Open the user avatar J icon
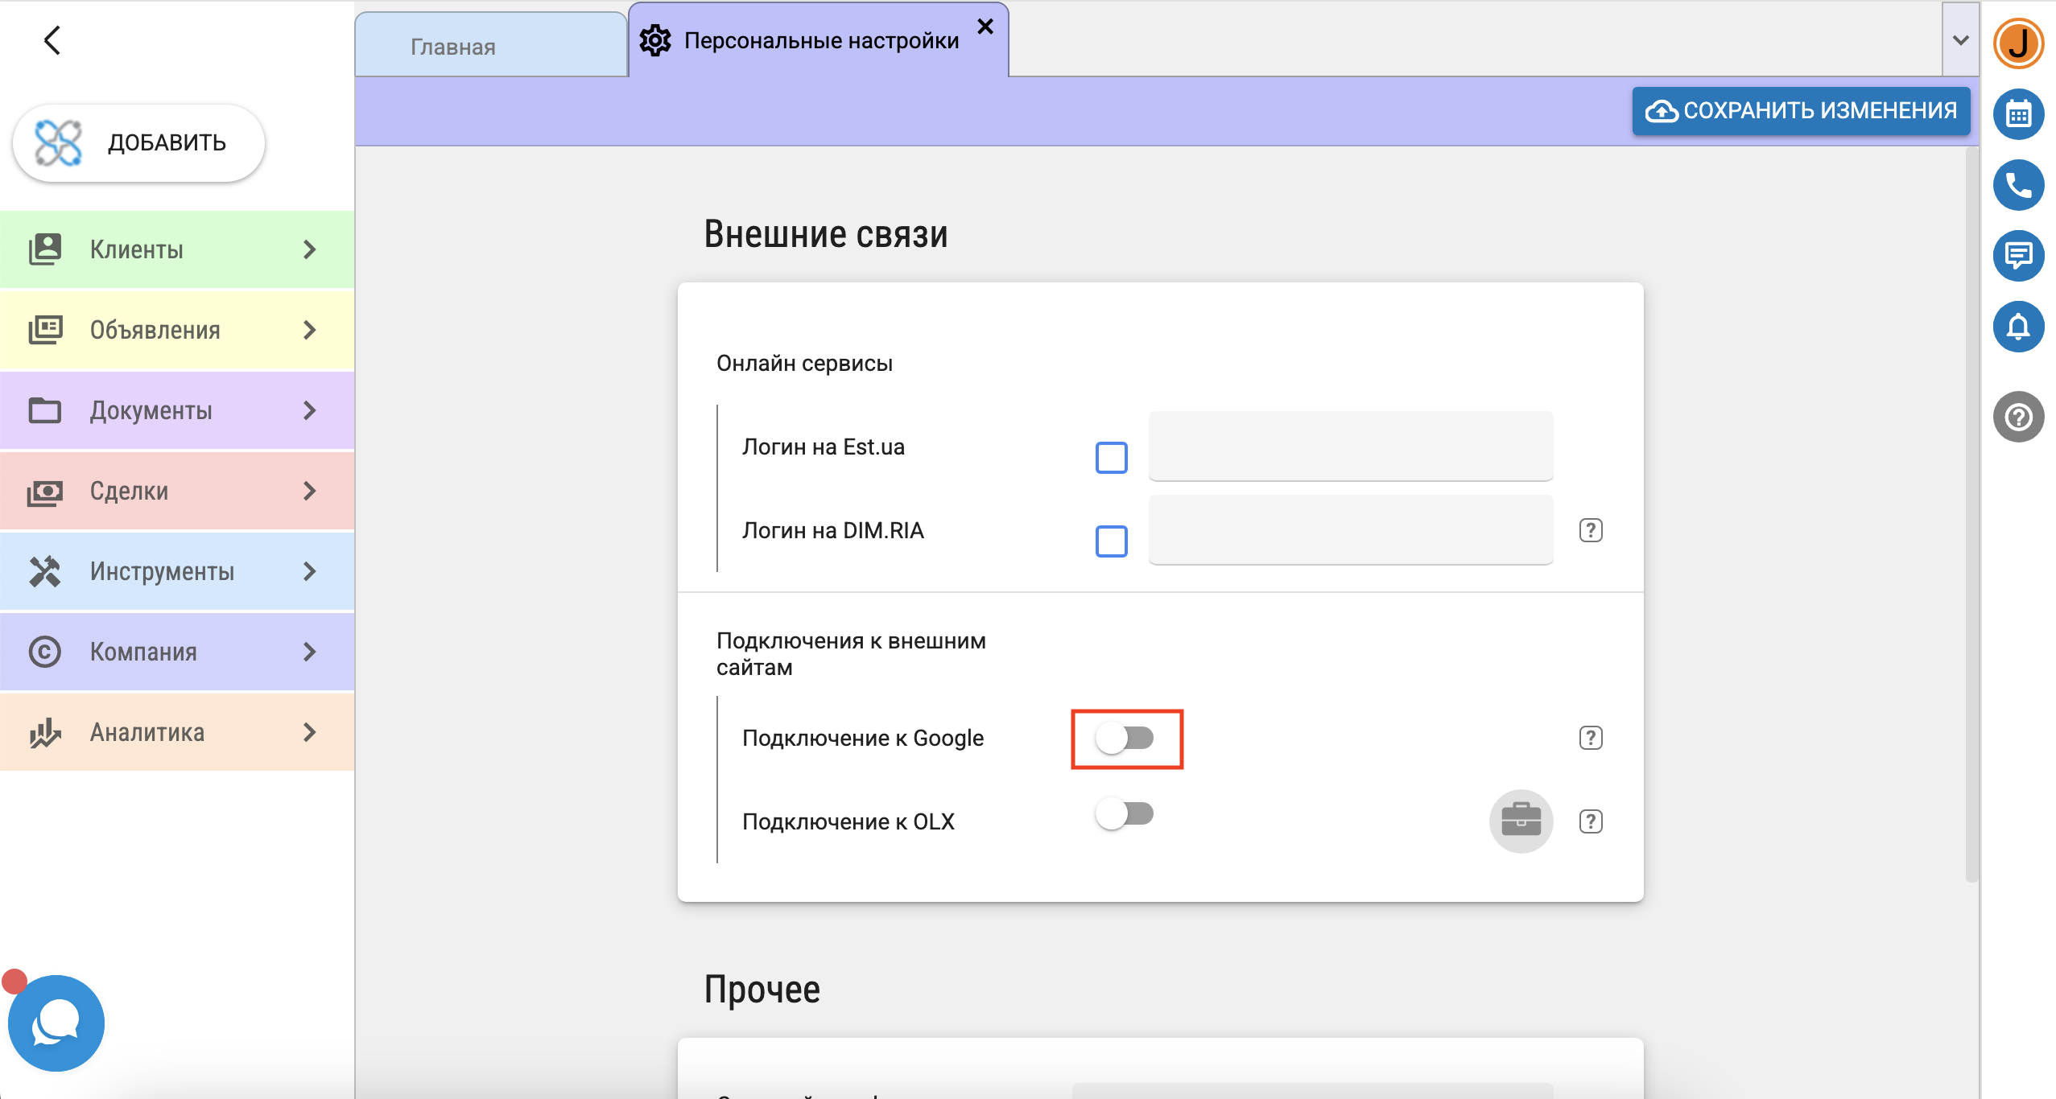The width and height of the screenshot is (2056, 1099). (2018, 43)
